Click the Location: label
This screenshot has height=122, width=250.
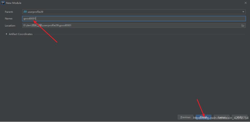click(x=10, y=26)
